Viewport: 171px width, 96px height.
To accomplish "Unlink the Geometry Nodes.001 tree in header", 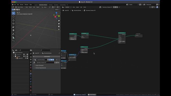I will click(117, 7).
